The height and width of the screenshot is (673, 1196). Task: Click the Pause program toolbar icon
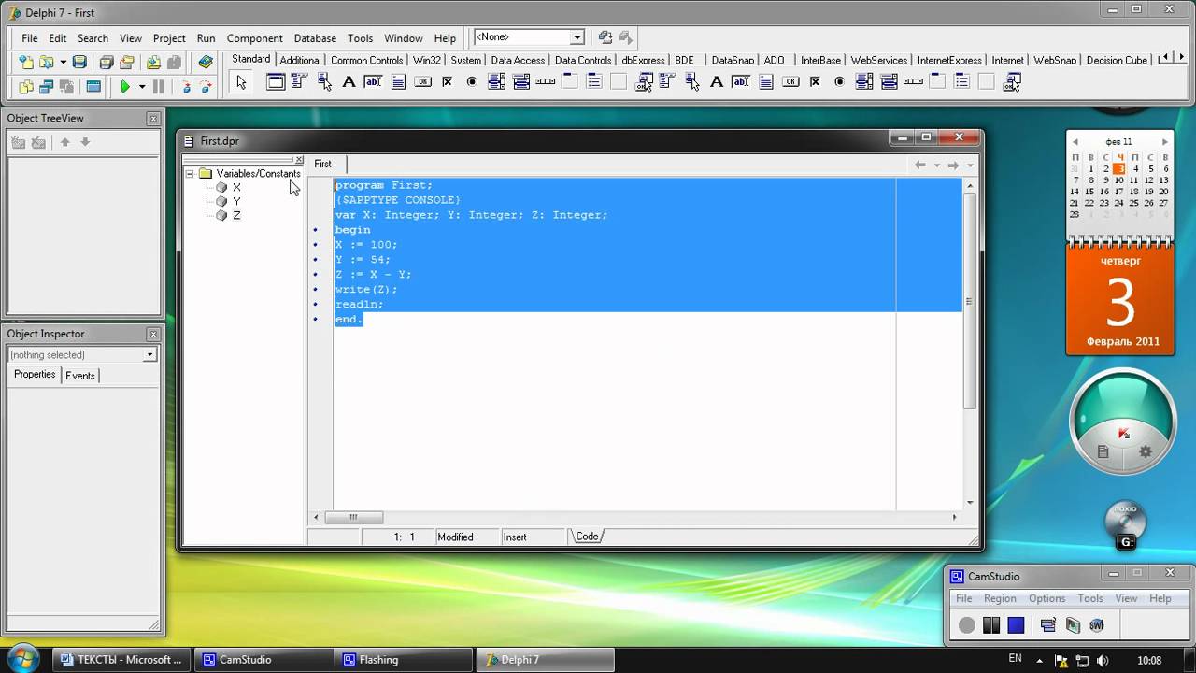[159, 87]
